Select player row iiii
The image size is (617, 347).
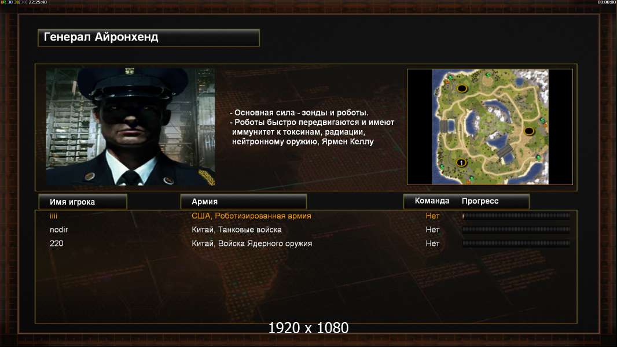pos(306,216)
